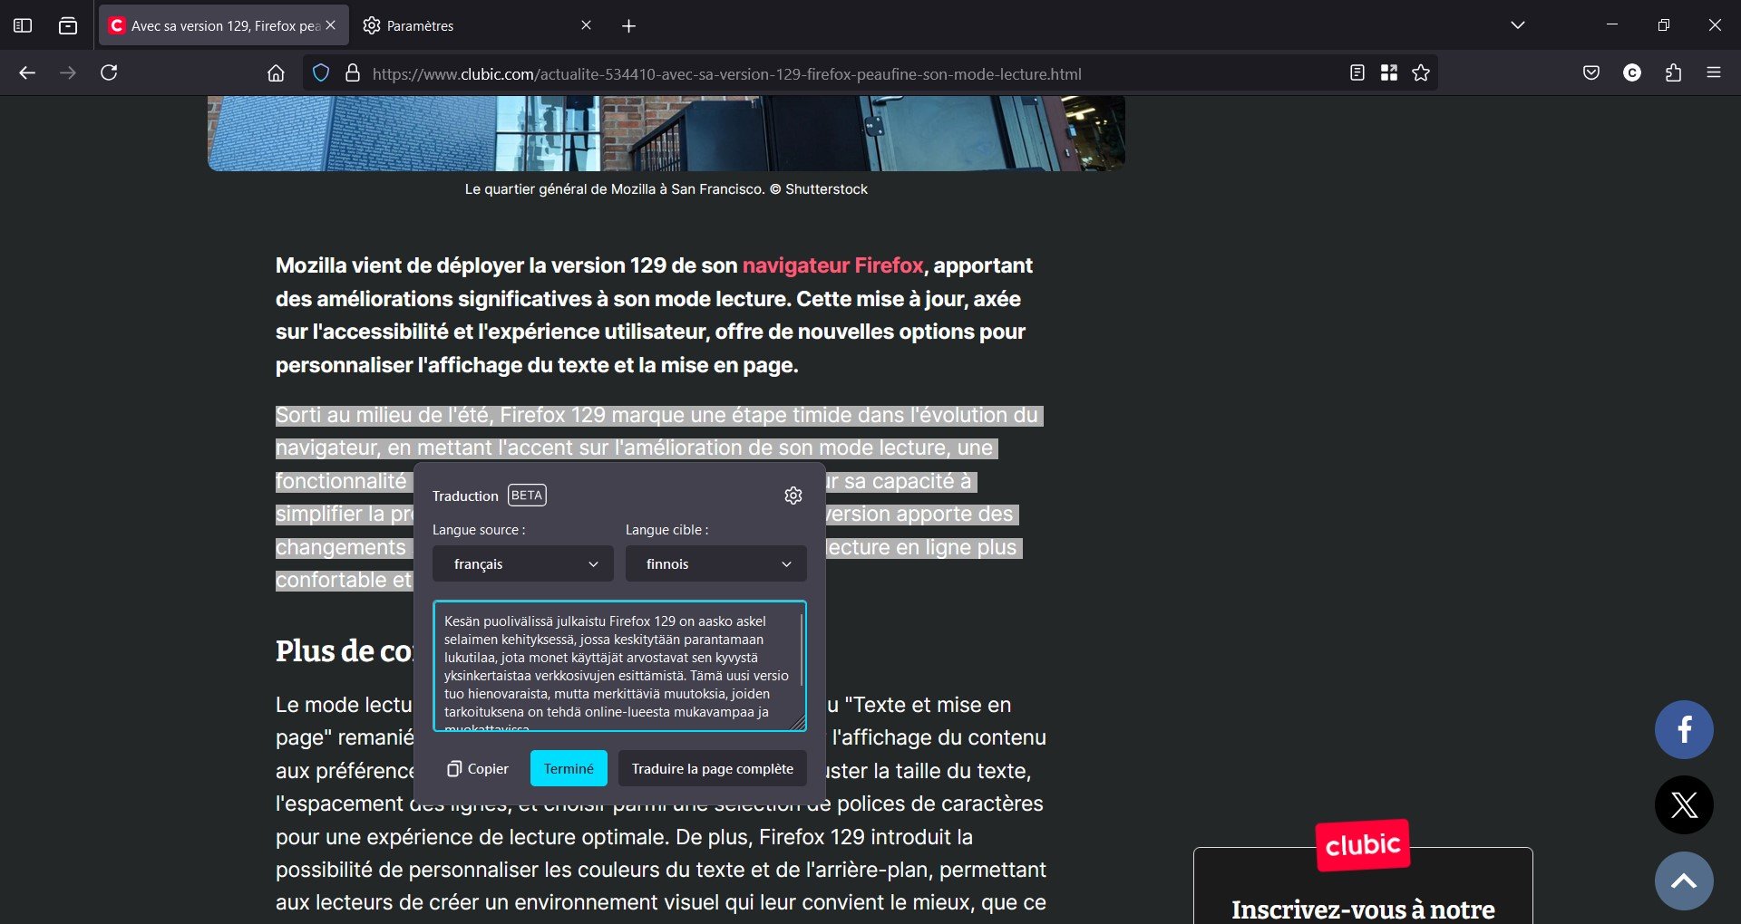
Task: Save the page to Pocket
Action: [1590, 72]
